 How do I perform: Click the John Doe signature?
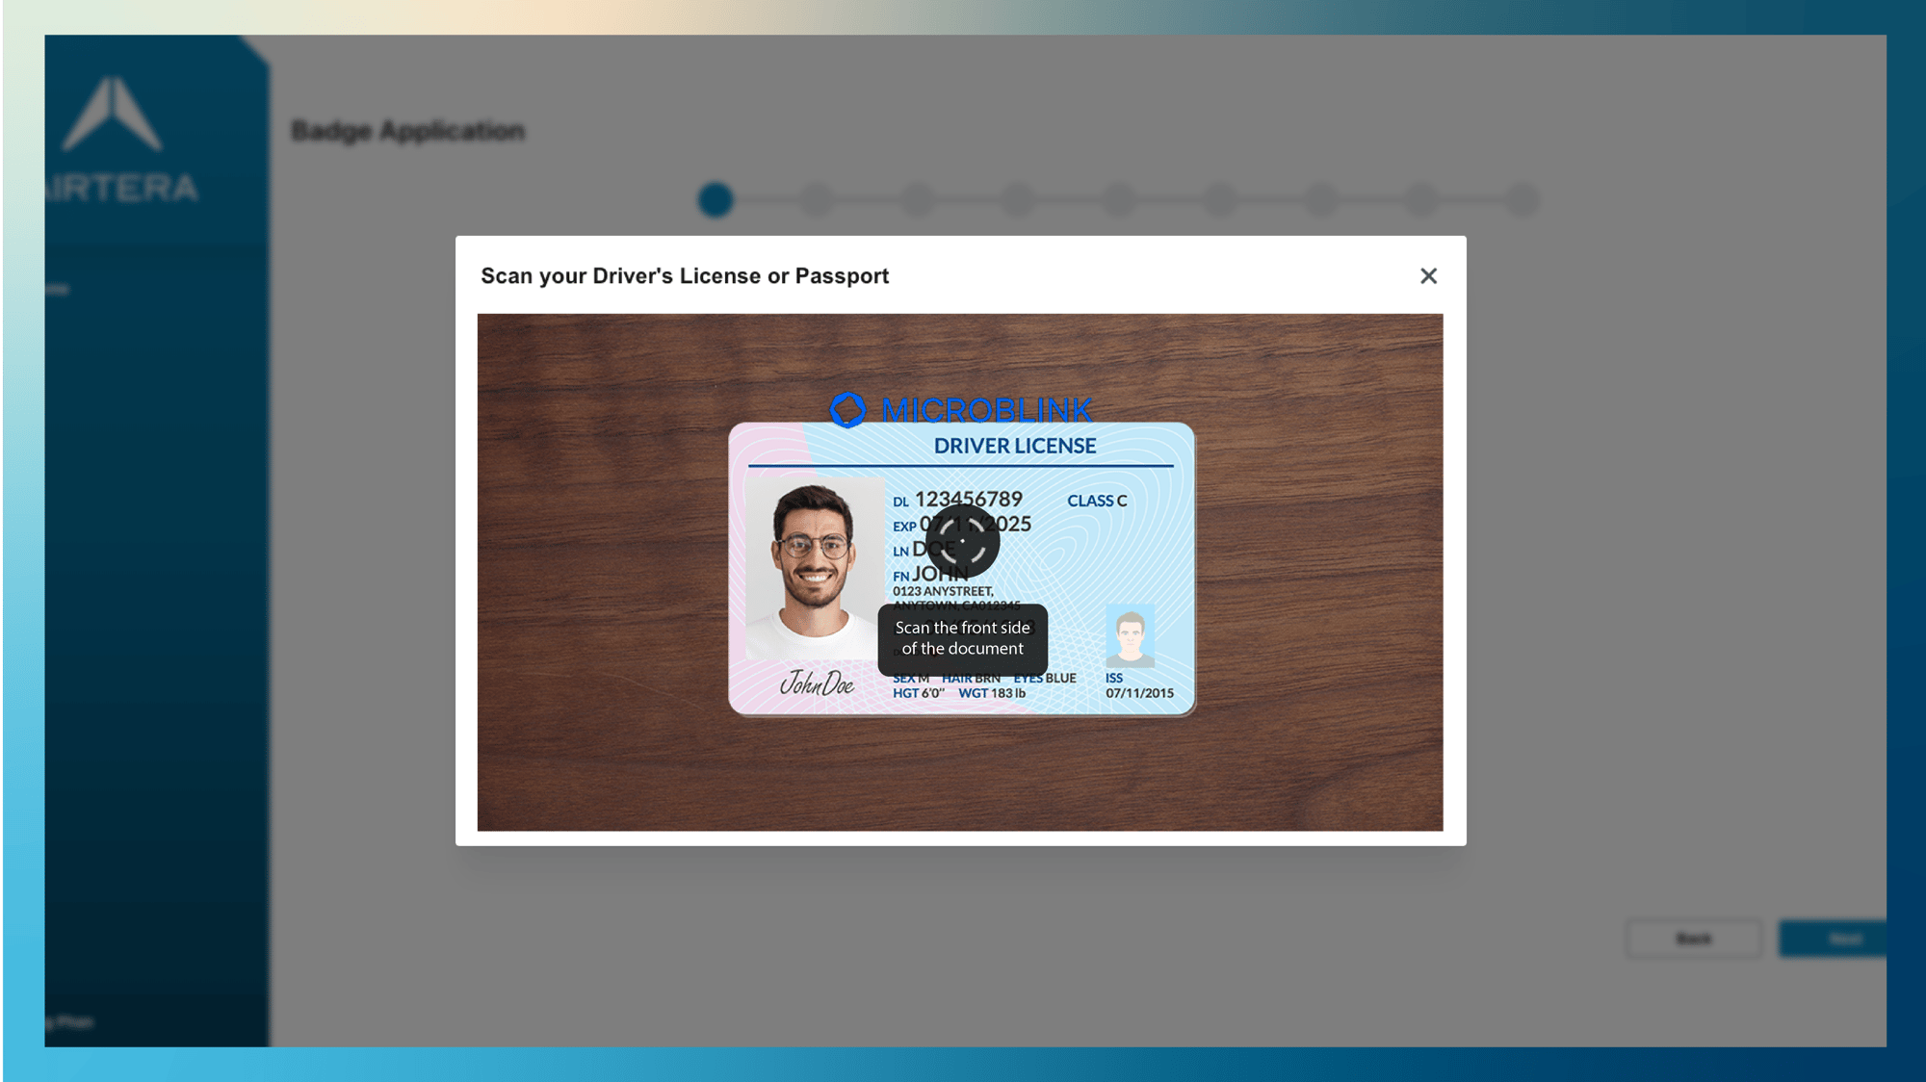[817, 683]
